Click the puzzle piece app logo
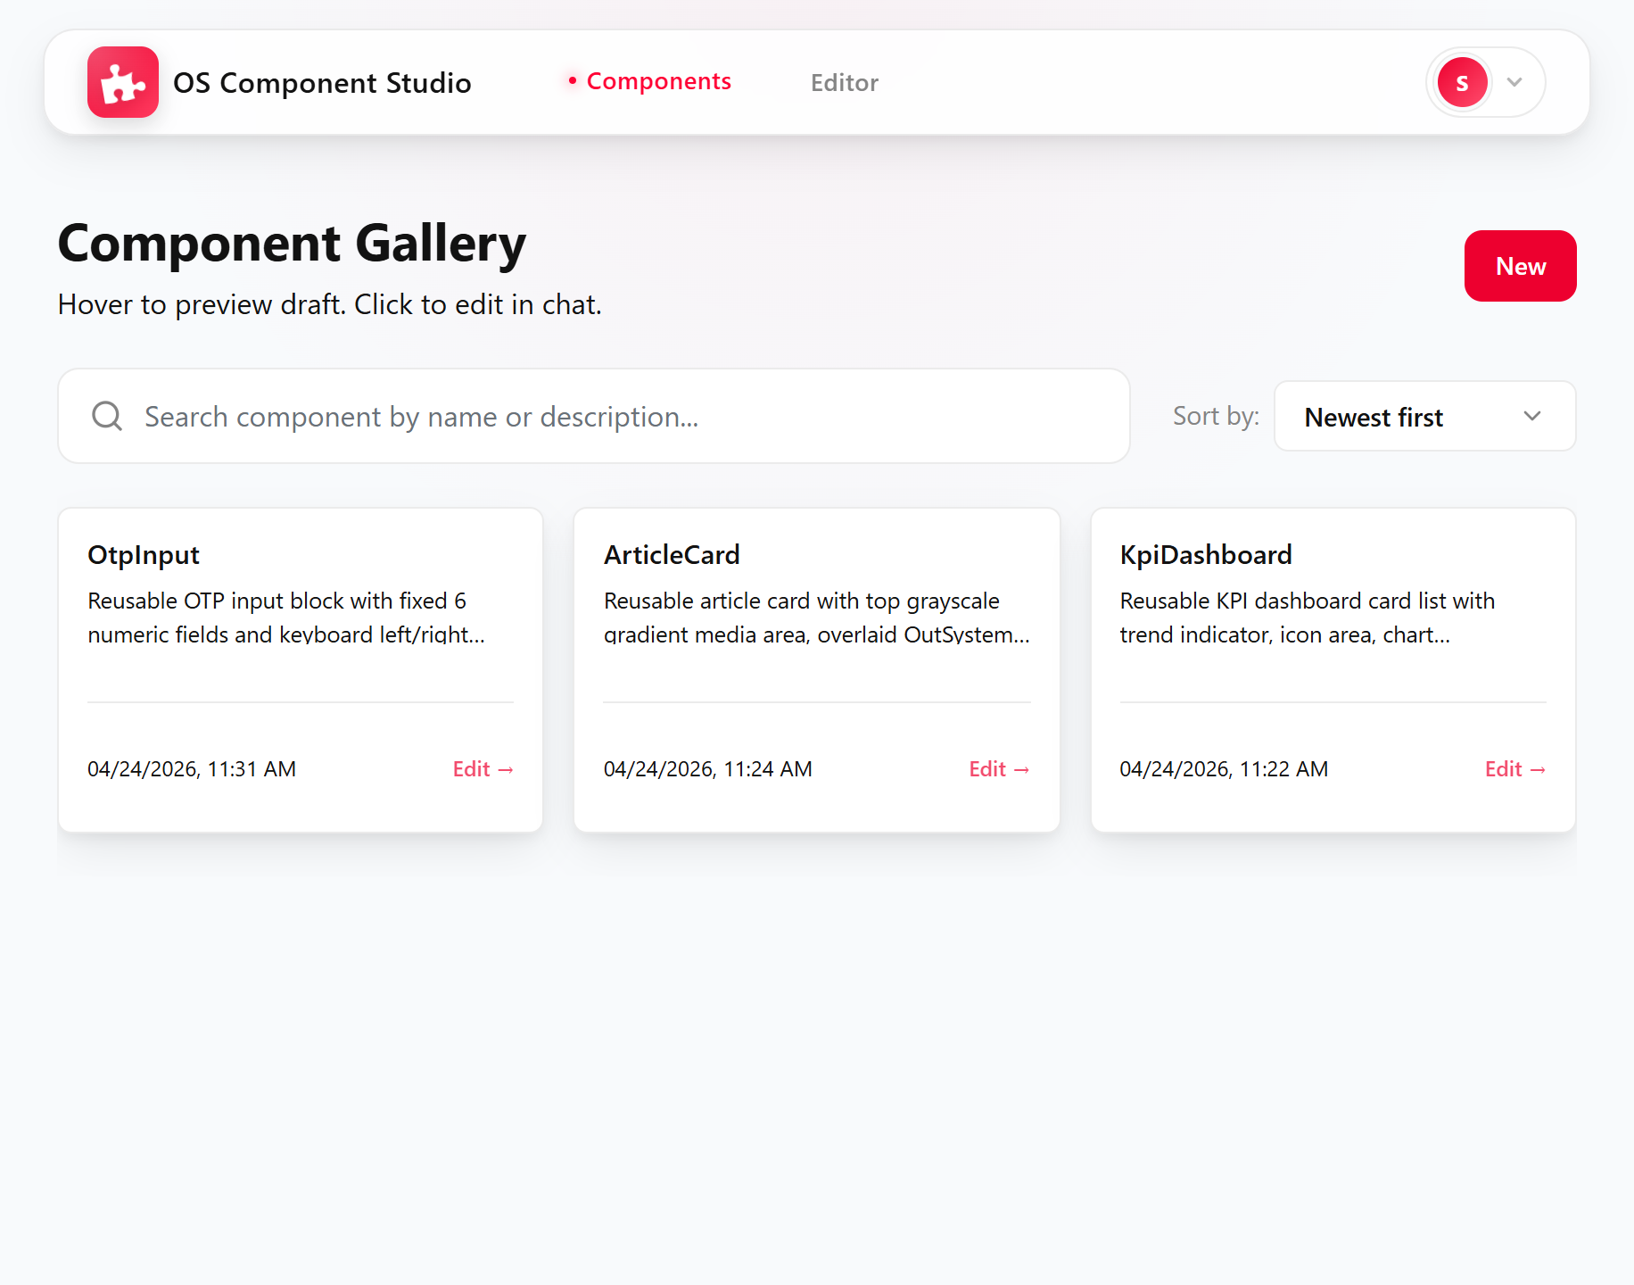The image size is (1634, 1285). tap(123, 82)
